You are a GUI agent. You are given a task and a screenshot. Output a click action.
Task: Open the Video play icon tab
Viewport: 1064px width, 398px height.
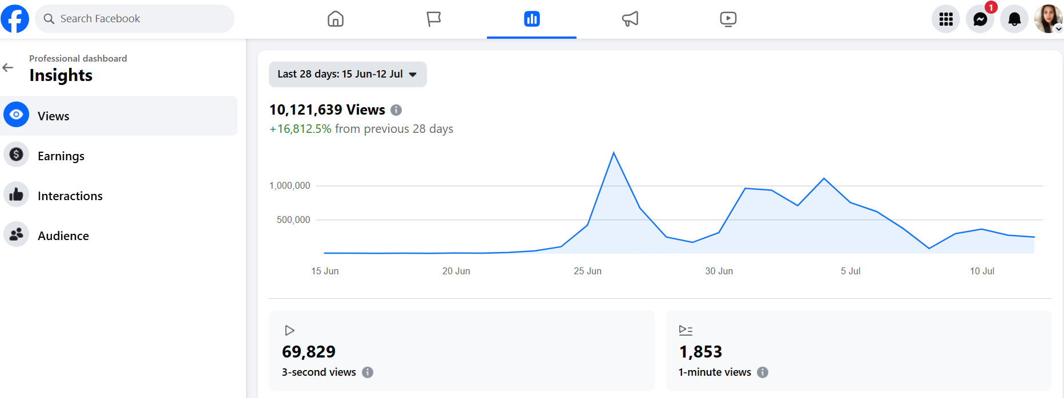pyautogui.click(x=728, y=19)
